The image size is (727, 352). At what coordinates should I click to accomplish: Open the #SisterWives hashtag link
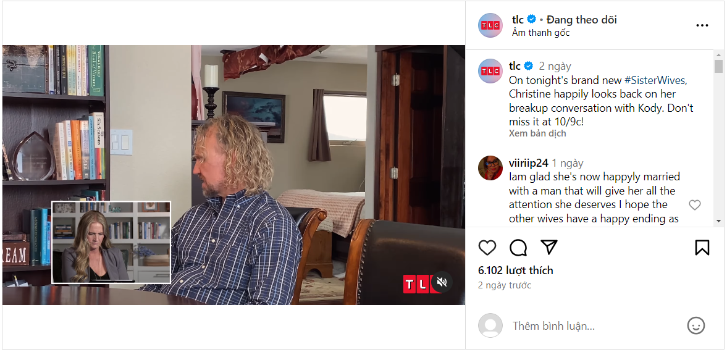click(655, 80)
